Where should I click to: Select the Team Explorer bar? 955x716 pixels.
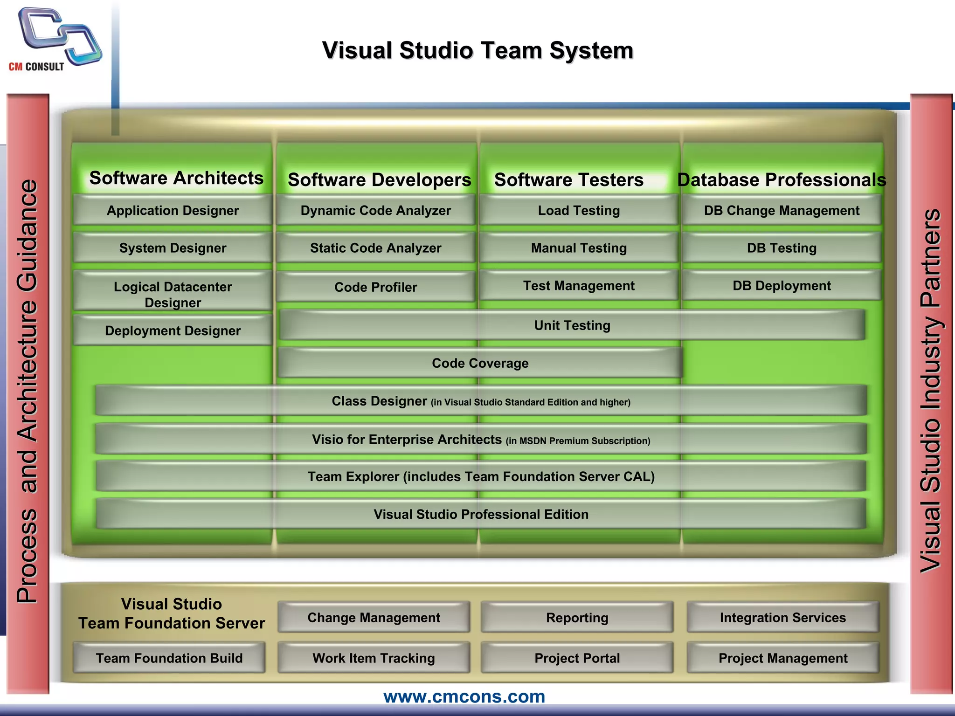pos(481,476)
